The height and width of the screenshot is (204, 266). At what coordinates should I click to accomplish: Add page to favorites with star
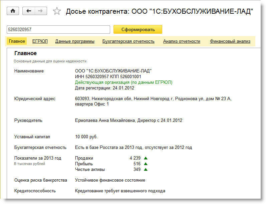pos(57,11)
